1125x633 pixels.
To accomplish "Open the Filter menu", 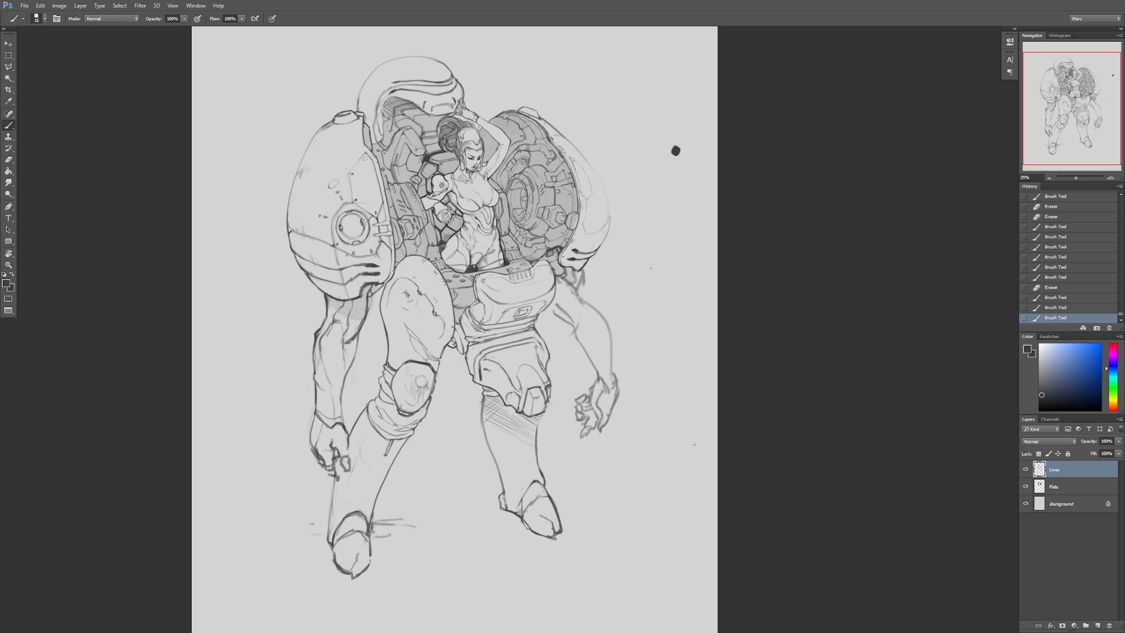I will click(x=139, y=6).
